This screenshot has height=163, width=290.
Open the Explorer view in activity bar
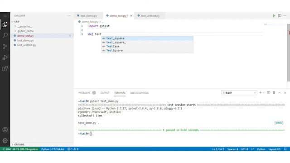tap(5, 24)
